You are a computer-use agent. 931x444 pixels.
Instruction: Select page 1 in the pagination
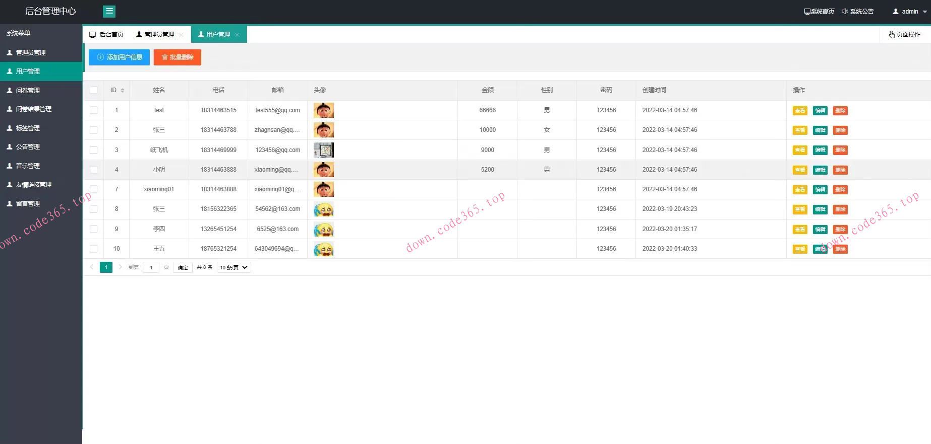coord(106,267)
